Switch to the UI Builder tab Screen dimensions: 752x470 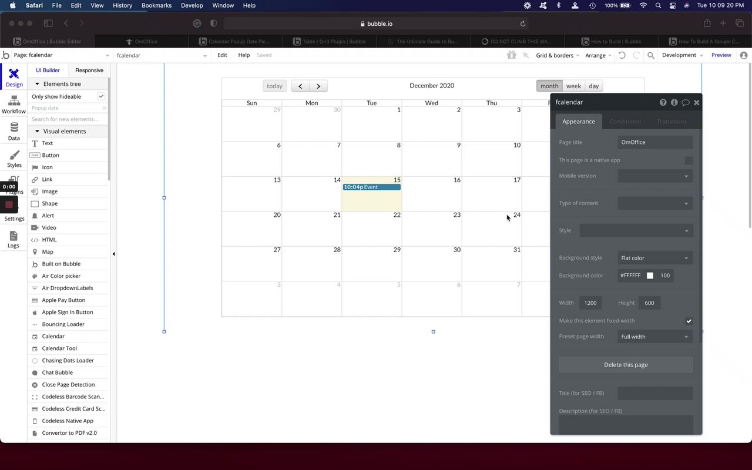pos(48,70)
